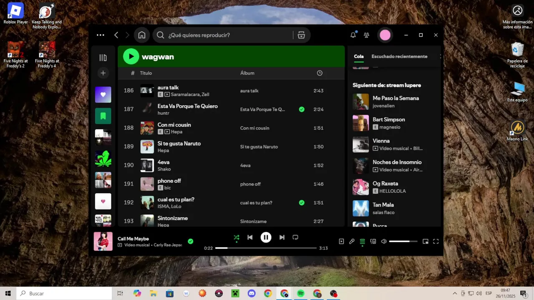Open Connect to a device icon
Viewport: 534px width, 300px height.
(373, 241)
